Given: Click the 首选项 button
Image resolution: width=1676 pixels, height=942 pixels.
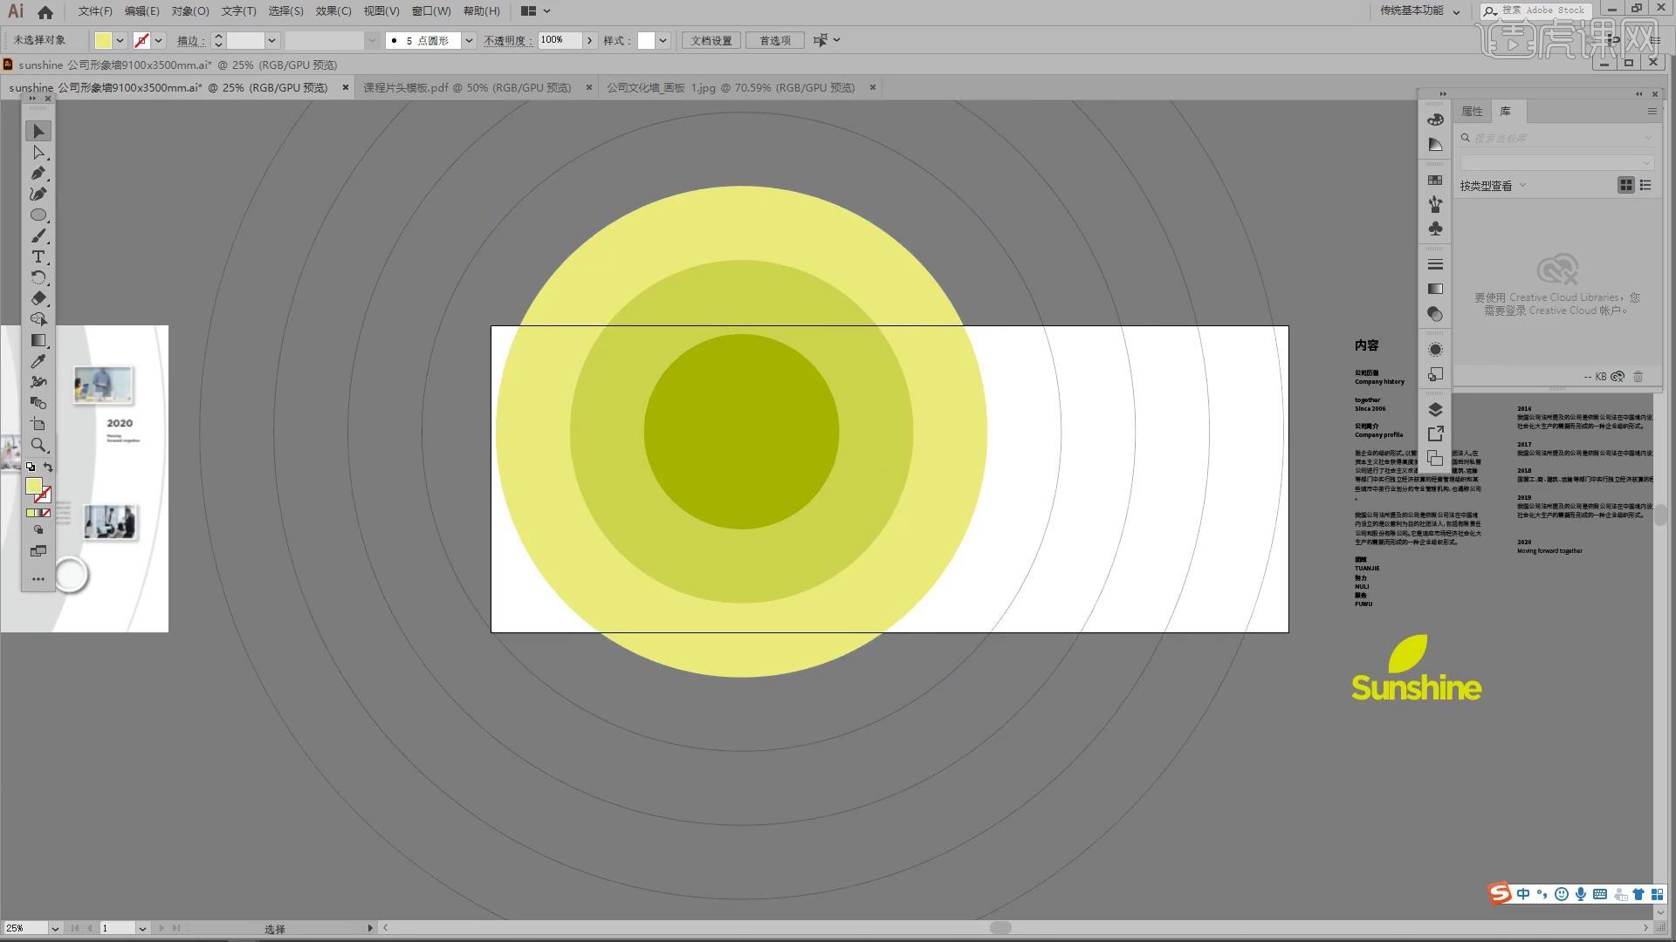Looking at the screenshot, I should 774,40.
